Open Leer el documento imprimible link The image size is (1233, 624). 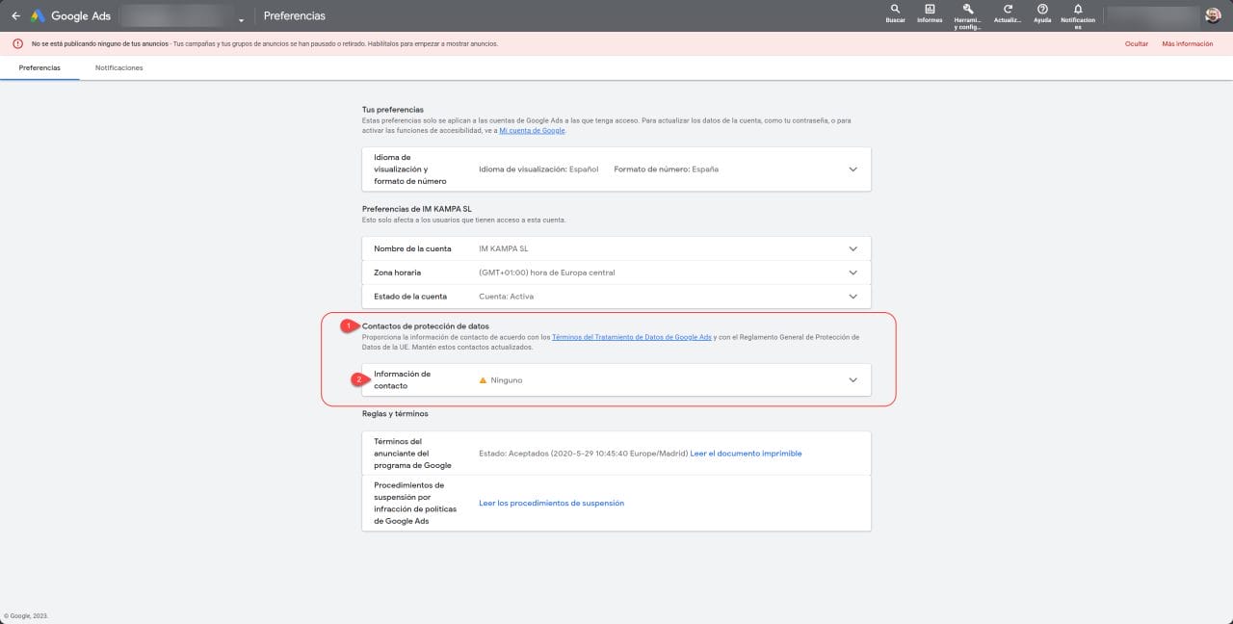[x=746, y=453]
